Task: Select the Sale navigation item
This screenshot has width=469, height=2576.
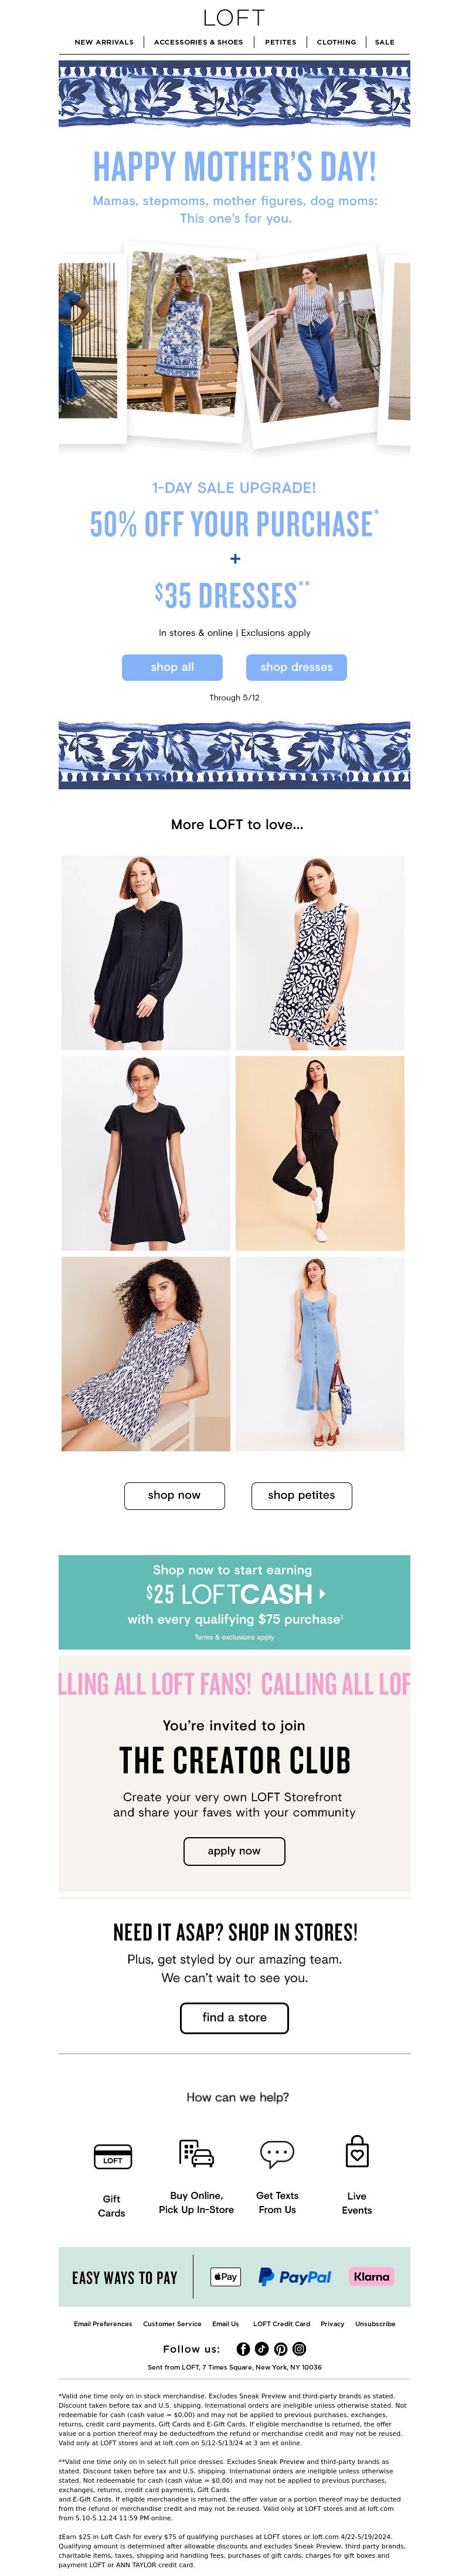Action: pos(385,42)
